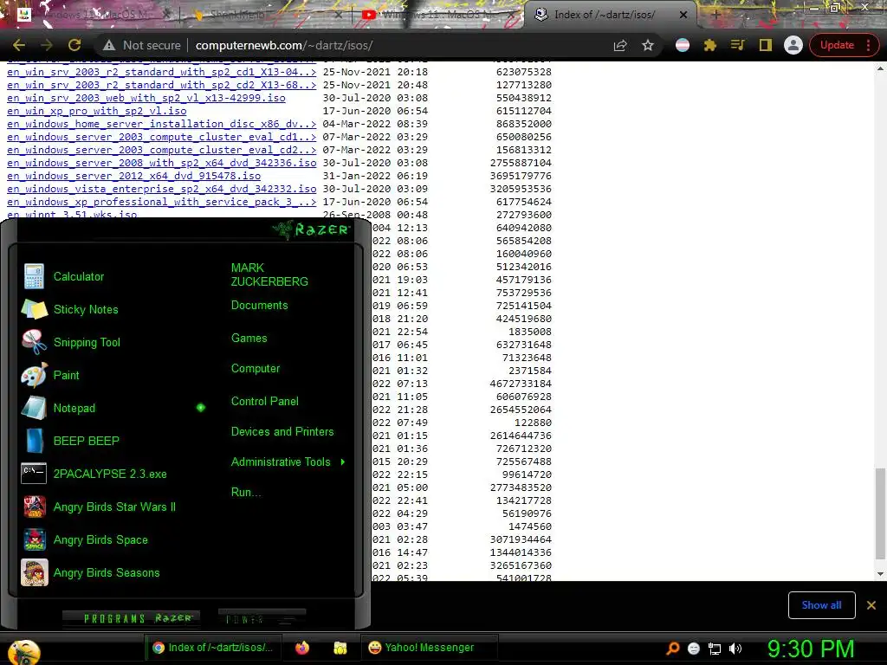Click the page vertical scrollbar thumb
Image resolution: width=887 pixels, height=665 pixels.
pos(880,513)
